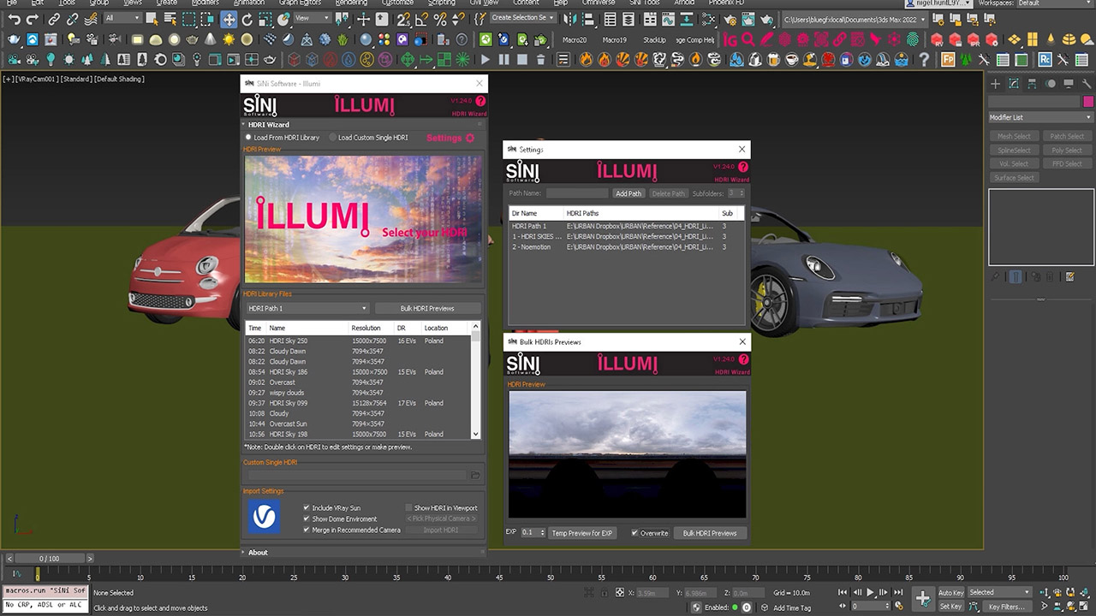Open the Rendering menu
Image resolution: width=1096 pixels, height=616 pixels.
351,3
